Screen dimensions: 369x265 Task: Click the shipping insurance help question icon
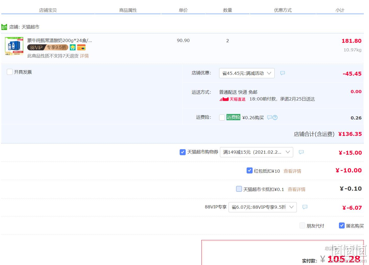tap(275, 117)
